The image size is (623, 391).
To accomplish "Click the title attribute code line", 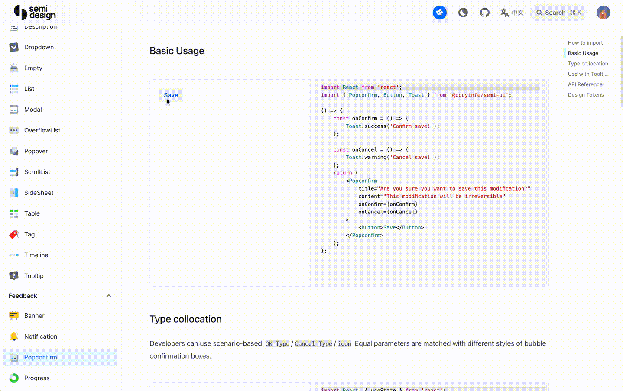I will click(x=444, y=188).
